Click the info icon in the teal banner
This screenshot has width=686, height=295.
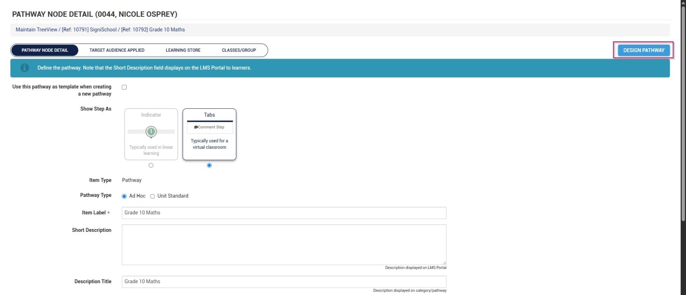tap(24, 68)
